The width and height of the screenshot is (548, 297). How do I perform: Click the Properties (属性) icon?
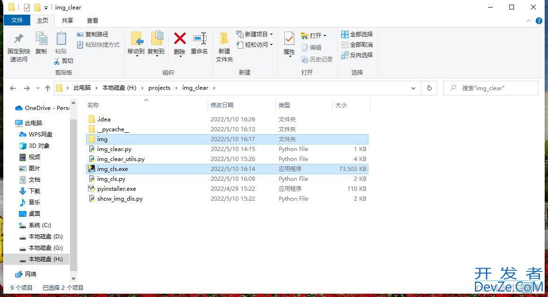pos(289,38)
